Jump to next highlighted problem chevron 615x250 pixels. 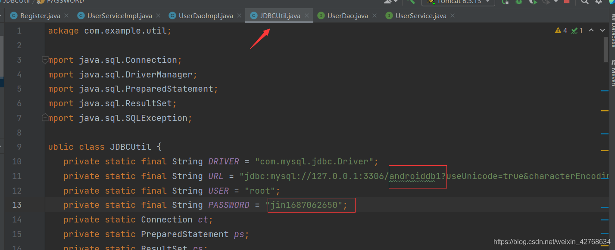(x=603, y=31)
